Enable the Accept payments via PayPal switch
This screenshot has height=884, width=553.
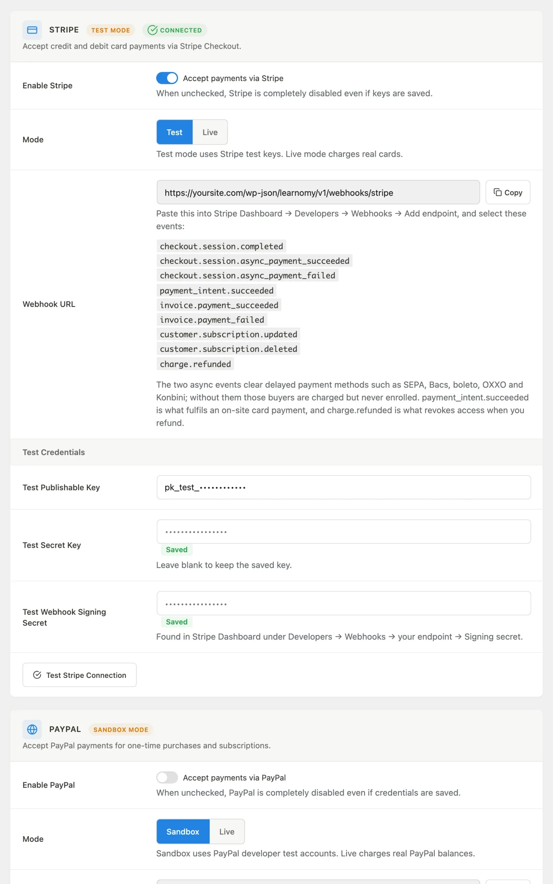click(x=167, y=777)
